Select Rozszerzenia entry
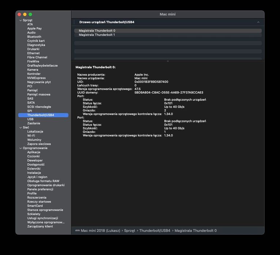This screenshot has width=280, height=255. pyautogui.click(x=37, y=197)
